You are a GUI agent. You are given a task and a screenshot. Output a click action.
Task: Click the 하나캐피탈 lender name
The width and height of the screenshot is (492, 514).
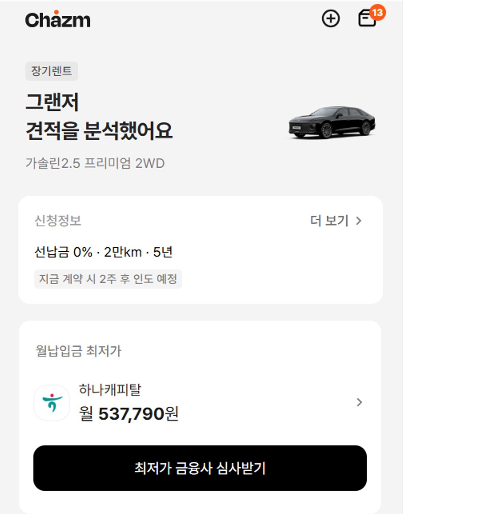click(x=110, y=389)
